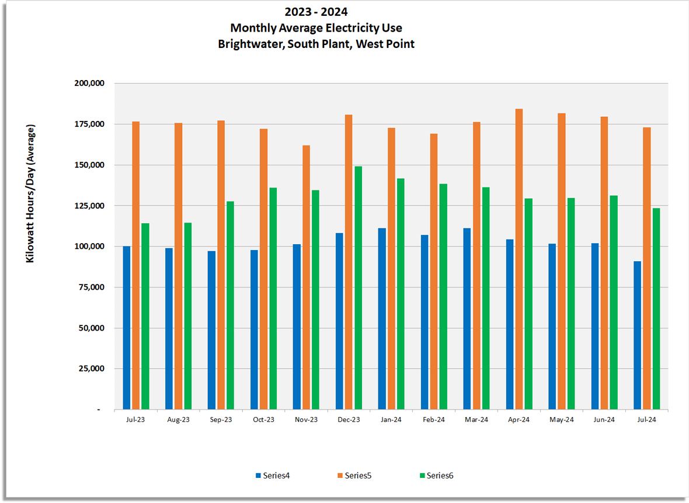Viewport: 689px width, 503px height.
Task: Click the green Series6 legend swatch
Action: pos(422,476)
